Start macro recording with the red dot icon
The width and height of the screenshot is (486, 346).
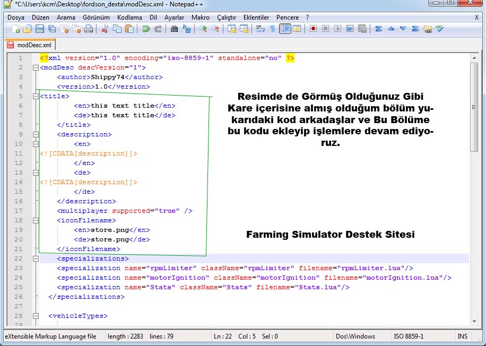click(314, 29)
